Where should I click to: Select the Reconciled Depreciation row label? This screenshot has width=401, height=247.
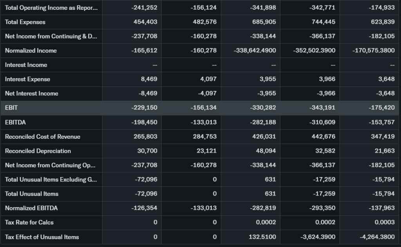(38, 151)
